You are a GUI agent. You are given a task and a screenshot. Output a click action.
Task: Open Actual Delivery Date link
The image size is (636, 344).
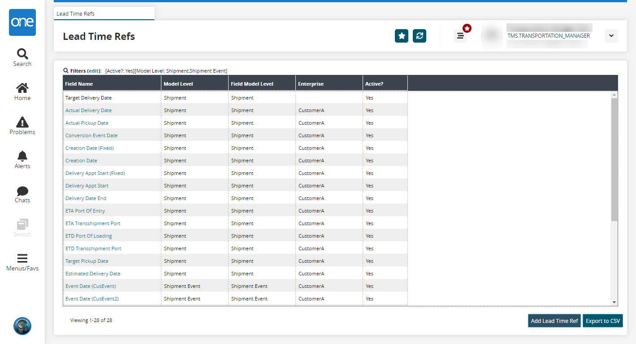89,110
